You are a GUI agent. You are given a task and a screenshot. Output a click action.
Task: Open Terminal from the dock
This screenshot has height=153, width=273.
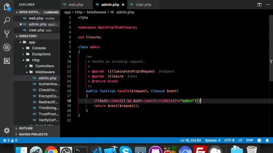click(x=81, y=150)
